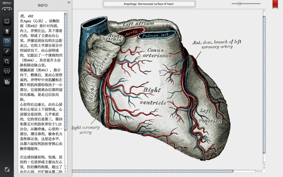Collapse the INFO panel with double chevron
283x177 pixels.
(x=69, y=2)
